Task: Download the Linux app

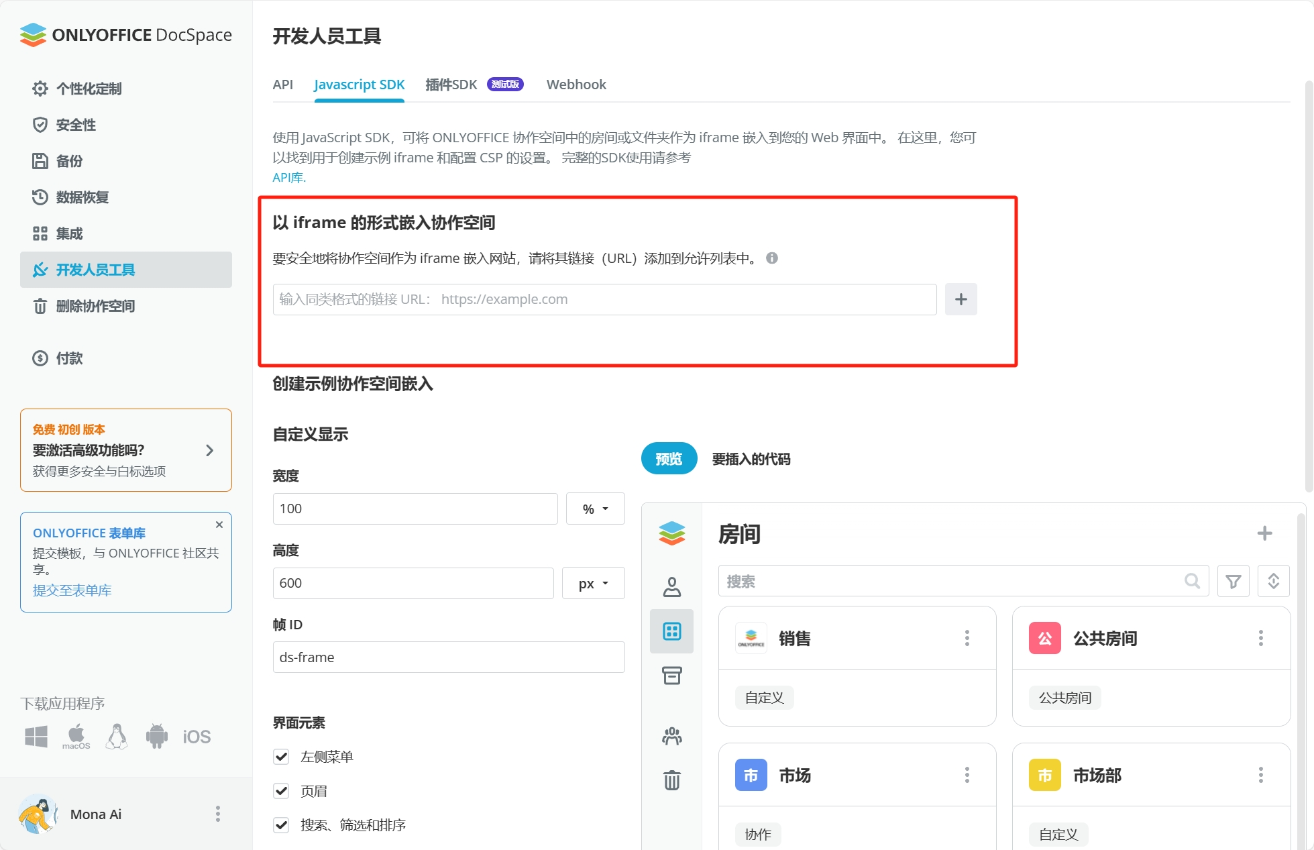Action: (x=117, y=737)
